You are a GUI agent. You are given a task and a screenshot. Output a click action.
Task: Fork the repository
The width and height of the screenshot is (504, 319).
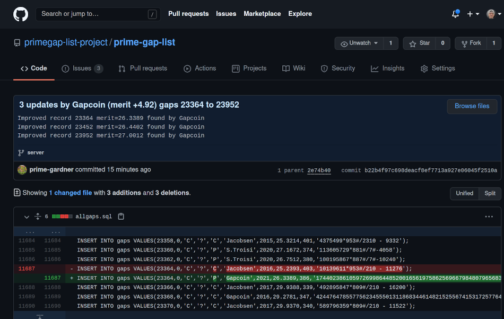pyautogui.click(x=471, y=43)
